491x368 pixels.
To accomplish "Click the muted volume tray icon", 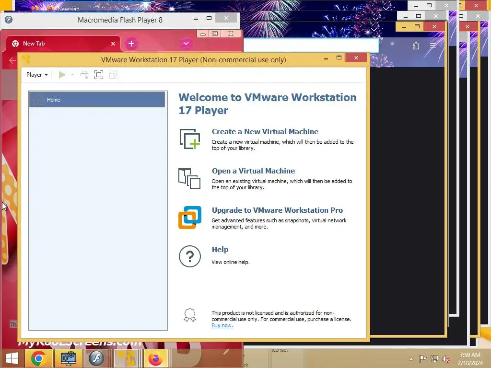I will 445,359.
